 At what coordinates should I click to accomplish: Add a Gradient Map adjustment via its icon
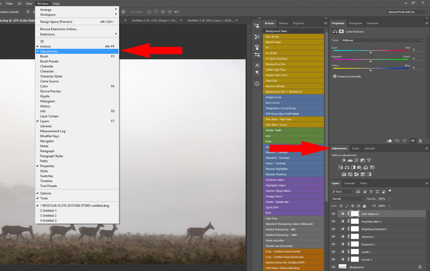tap(369, 174)
